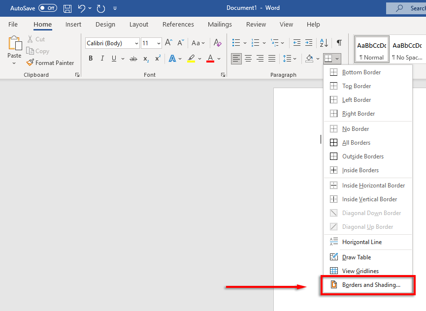The height and width of the screenshot is (311, 426).
Task: Click the Clear All Formatting icon
Action: pos(218,43)
